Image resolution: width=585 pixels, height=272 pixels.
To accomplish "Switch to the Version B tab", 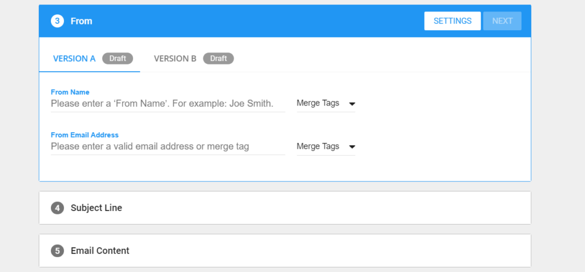I will coord(194,59).
